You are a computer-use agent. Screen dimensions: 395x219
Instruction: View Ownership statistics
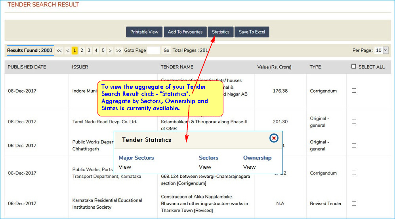250,167
